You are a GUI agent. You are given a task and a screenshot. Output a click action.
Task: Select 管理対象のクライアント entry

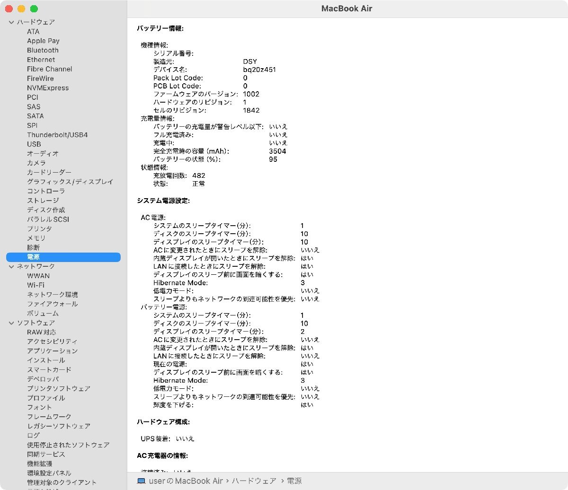pos(62,482)
